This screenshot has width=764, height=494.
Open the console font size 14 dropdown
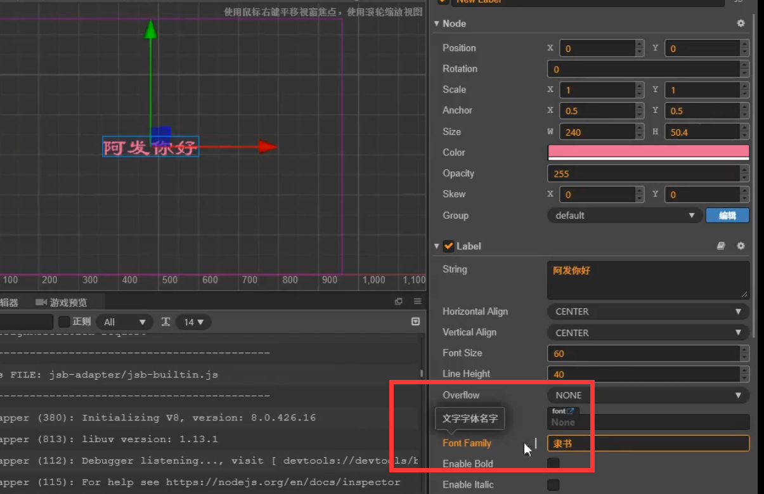pyautogui.click(x=193, y=322)
